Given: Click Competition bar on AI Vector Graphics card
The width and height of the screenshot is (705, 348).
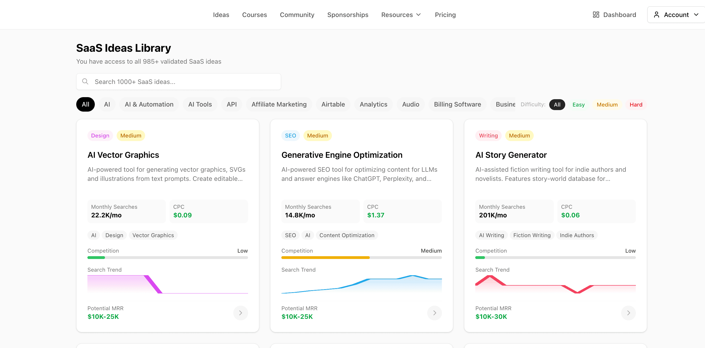Looking at the screenshot, I should (x=167, y=257).
